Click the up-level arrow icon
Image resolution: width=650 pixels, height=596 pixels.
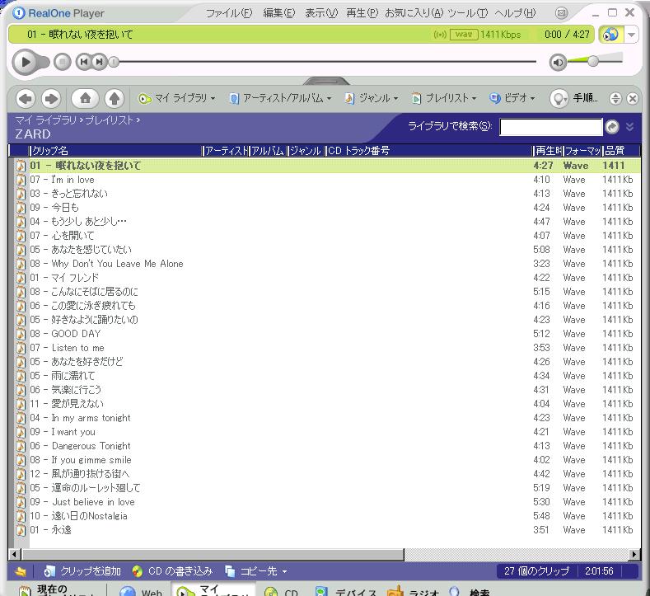click(x=115, y=99)
